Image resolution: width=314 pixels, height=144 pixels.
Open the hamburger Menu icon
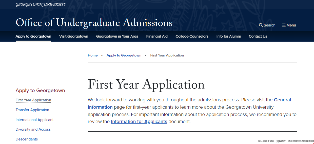[284, 25]
